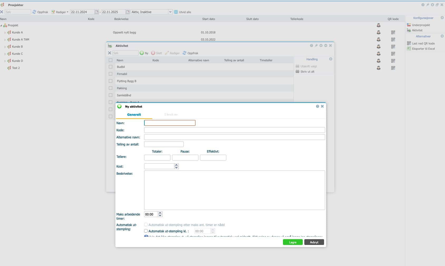The image size is (445, 266).
Task: Open Aktivitet configuration in side panel
Action: [415, 30]
